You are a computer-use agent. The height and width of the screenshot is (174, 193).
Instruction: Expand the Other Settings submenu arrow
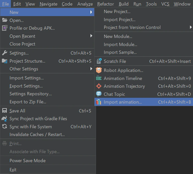coord(91,69)
